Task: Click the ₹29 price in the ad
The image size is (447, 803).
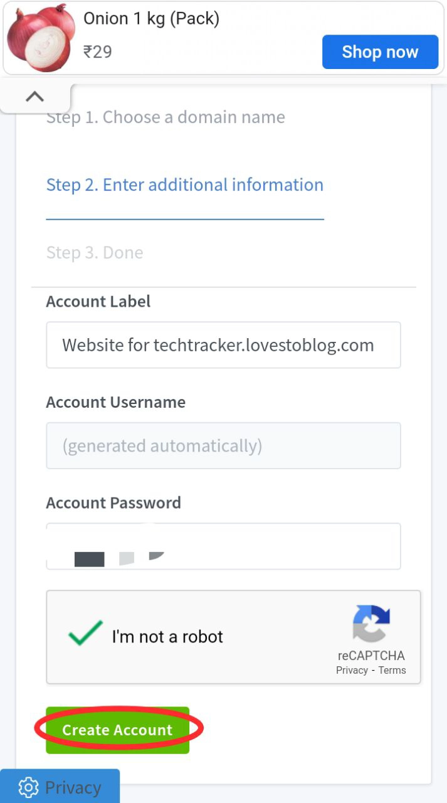Action: tap(98, 51)
